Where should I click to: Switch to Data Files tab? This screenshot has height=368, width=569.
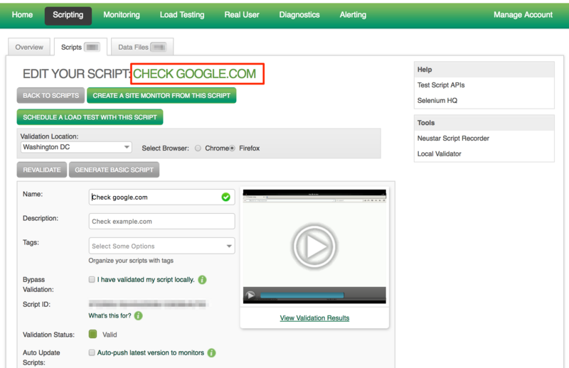(x=142, y=47)
